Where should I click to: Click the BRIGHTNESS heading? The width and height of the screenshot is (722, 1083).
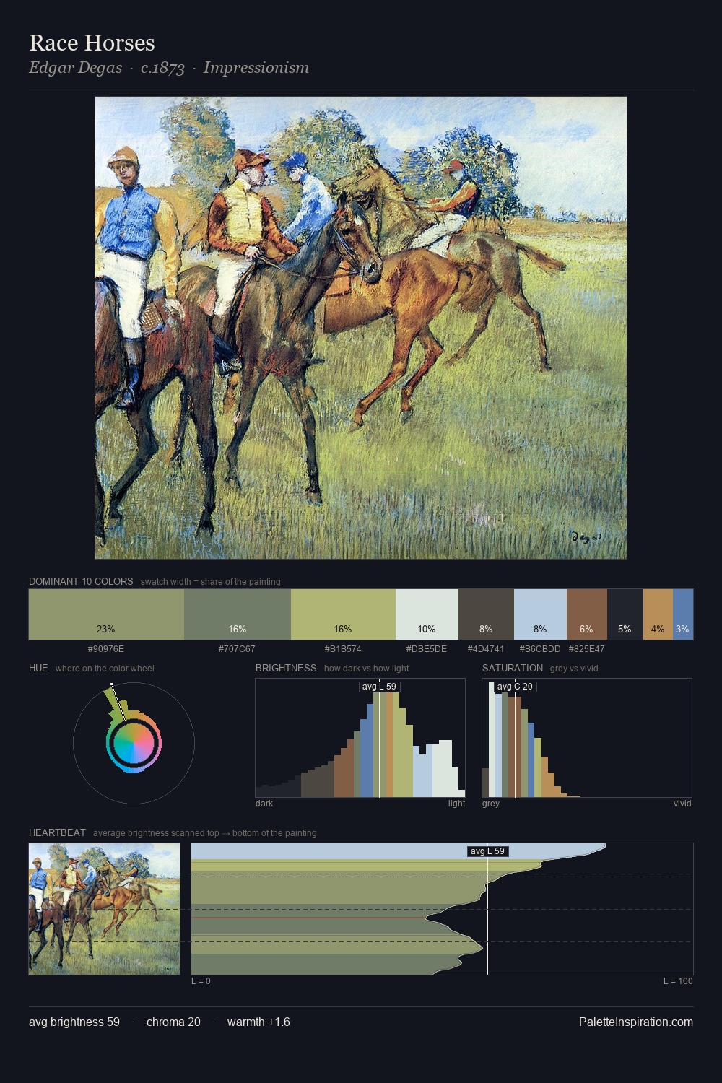click(286, 668)
